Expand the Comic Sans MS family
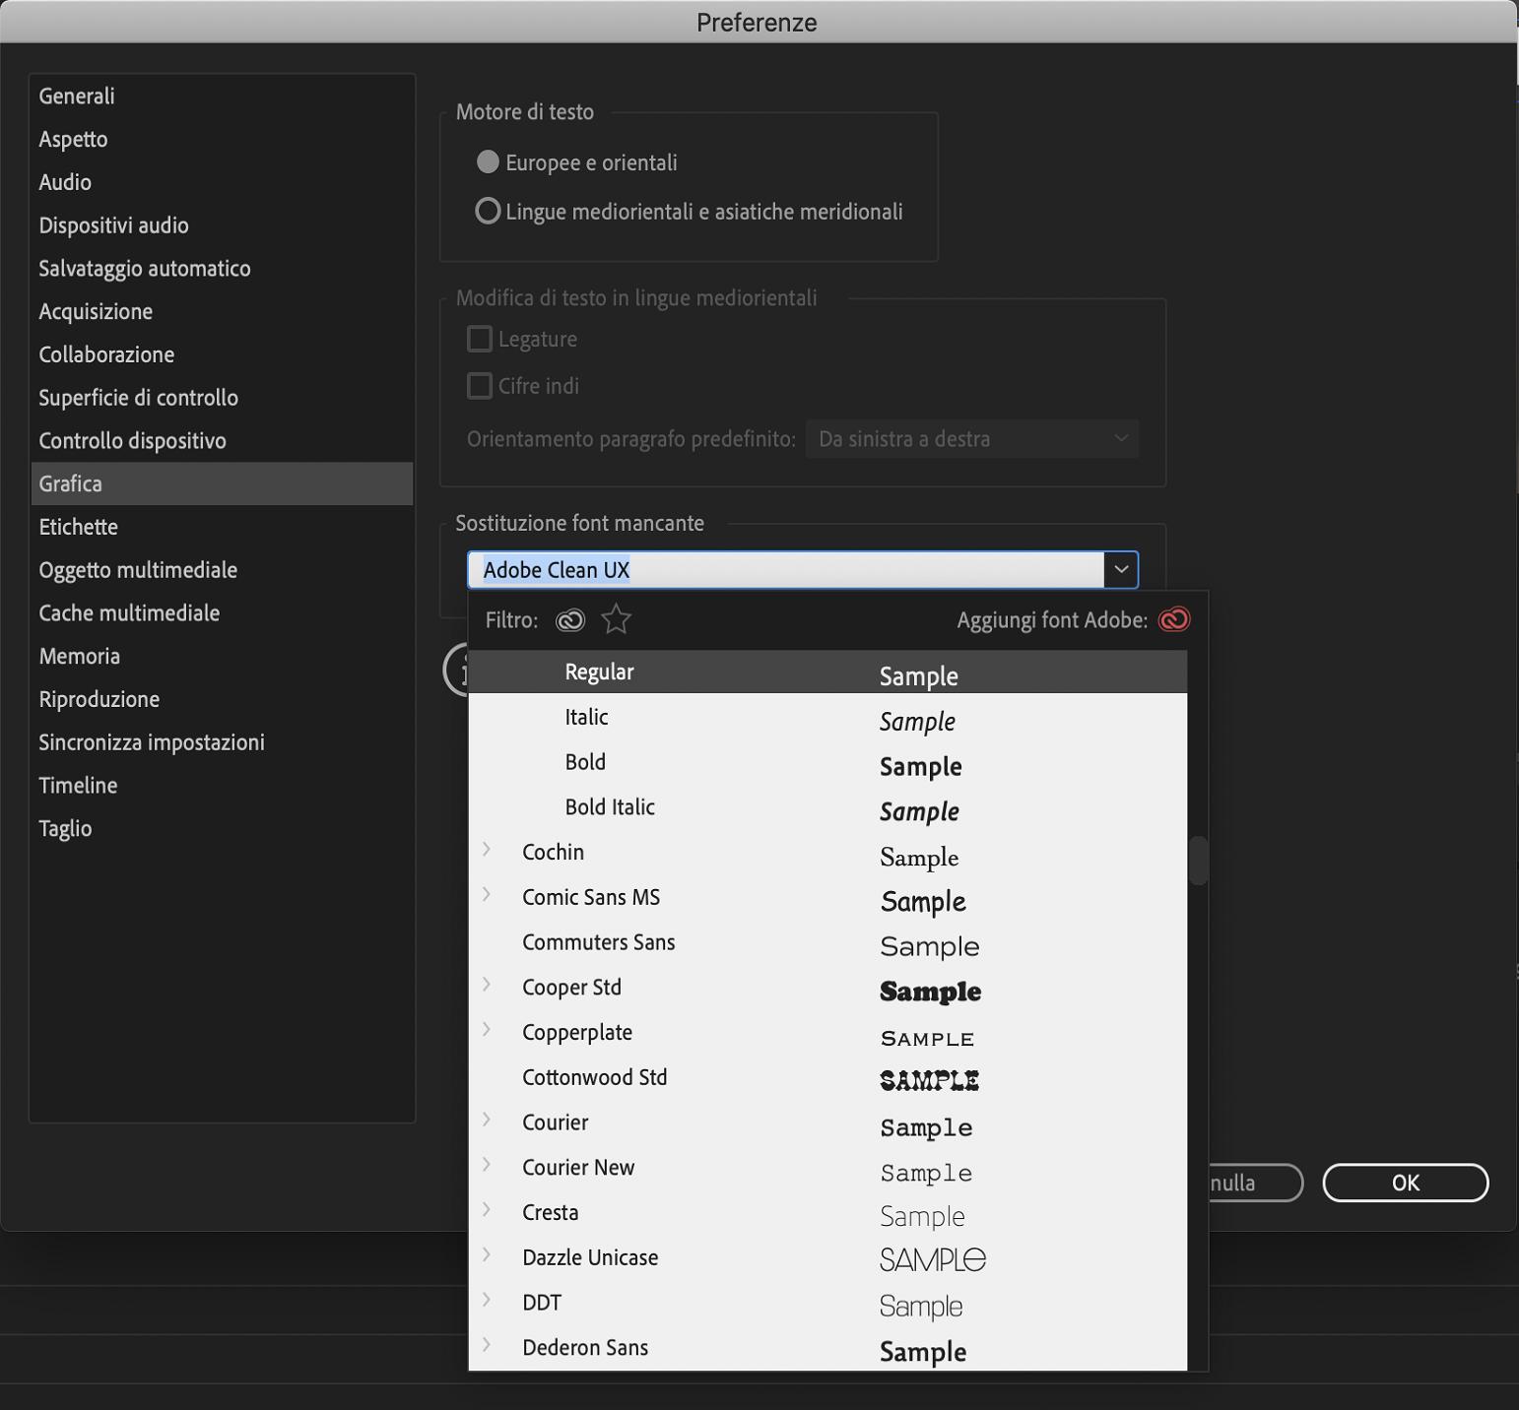The height and width of the screenshot is (1410, 1519). coord(487,895)
